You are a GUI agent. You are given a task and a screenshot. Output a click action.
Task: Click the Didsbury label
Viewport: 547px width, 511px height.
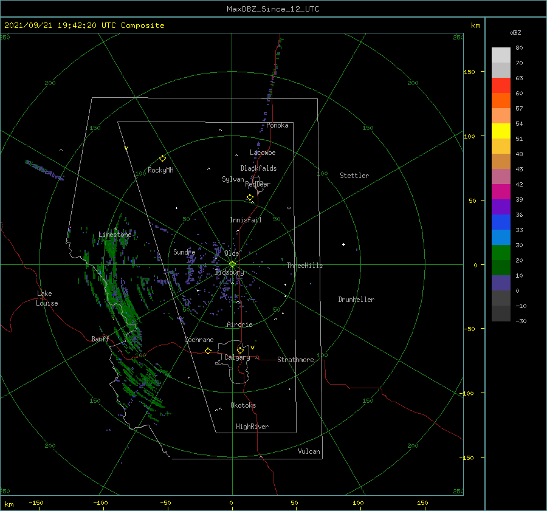(x=230, y=272)
